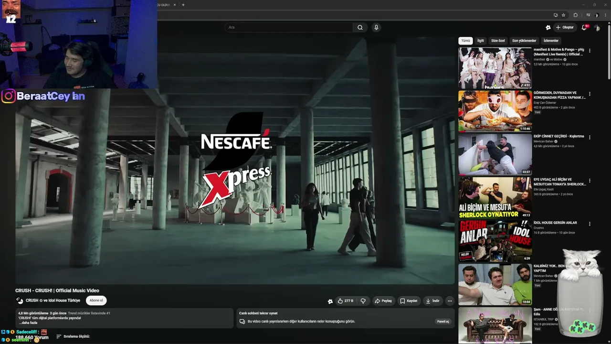Dislike the CRUSH music video
Image resolution: width=611 pixels, height=344 pixels.
click(x=363, y=301)
